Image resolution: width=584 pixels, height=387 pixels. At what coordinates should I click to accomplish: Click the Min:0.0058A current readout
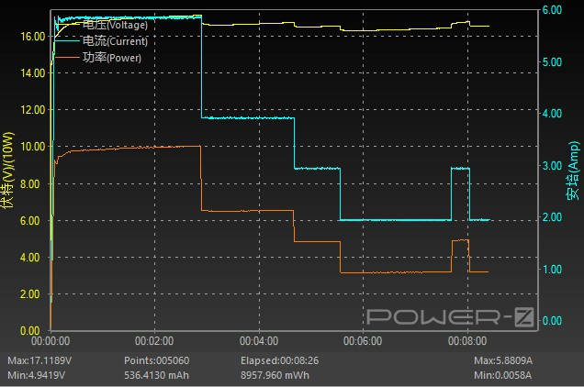coord(504,375)
